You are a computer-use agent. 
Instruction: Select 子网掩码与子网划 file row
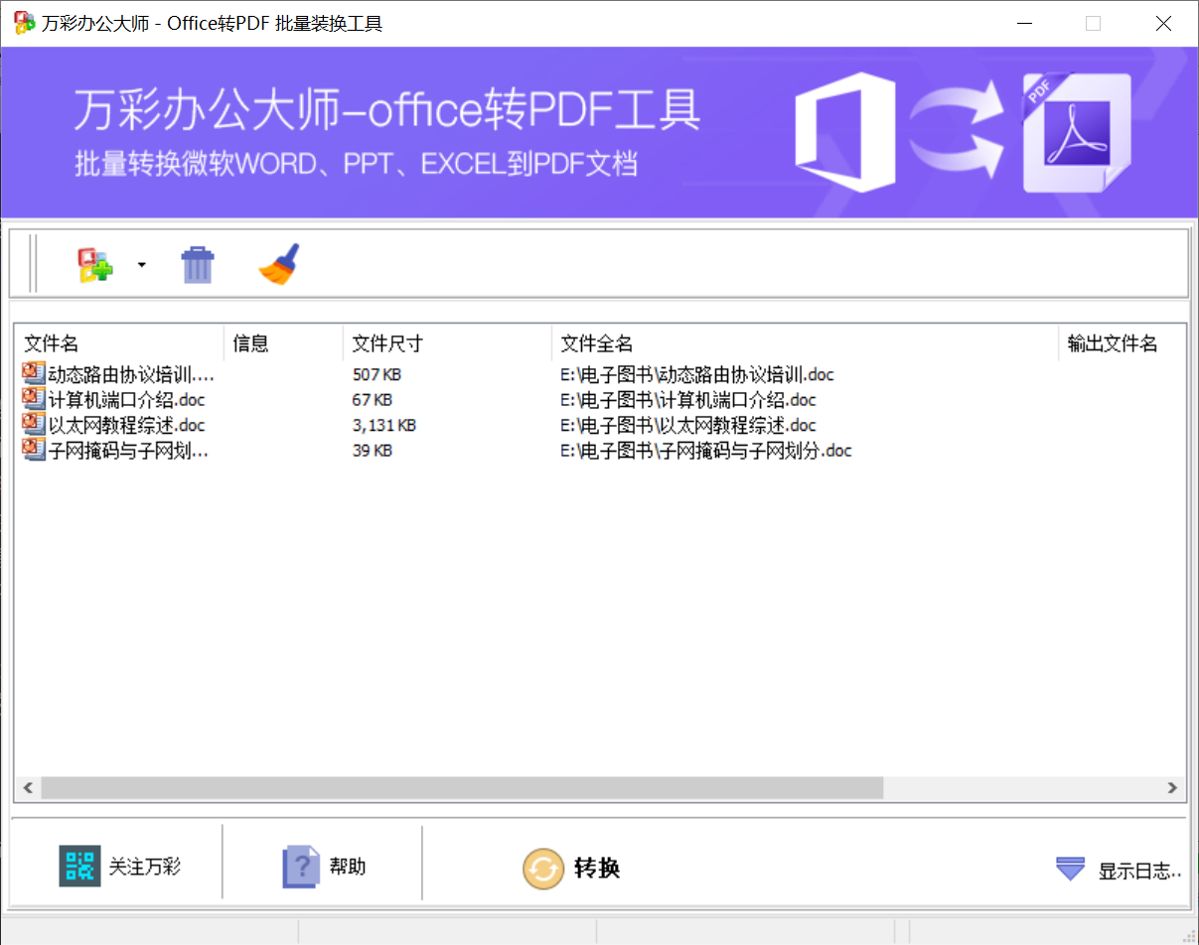click(x=600, y=451)
